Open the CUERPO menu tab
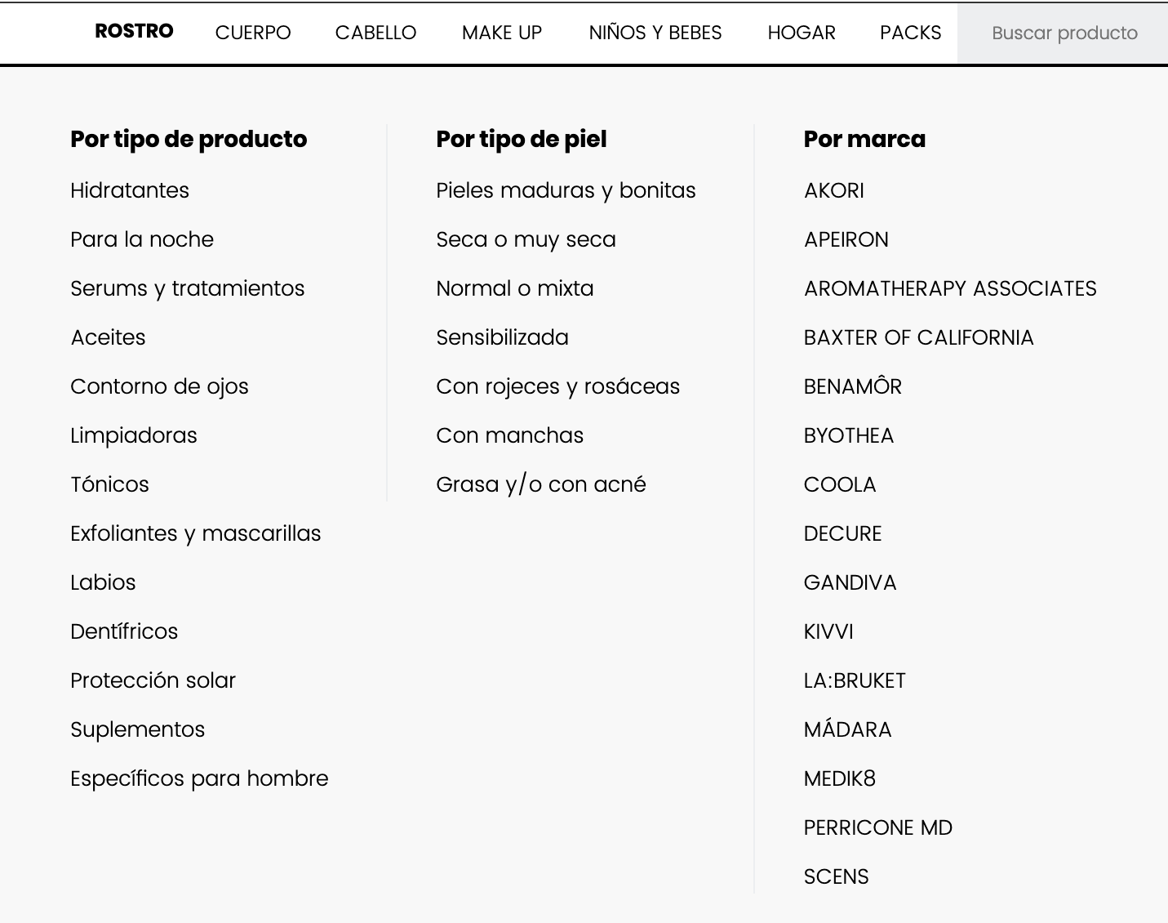 tap(253, 33)
